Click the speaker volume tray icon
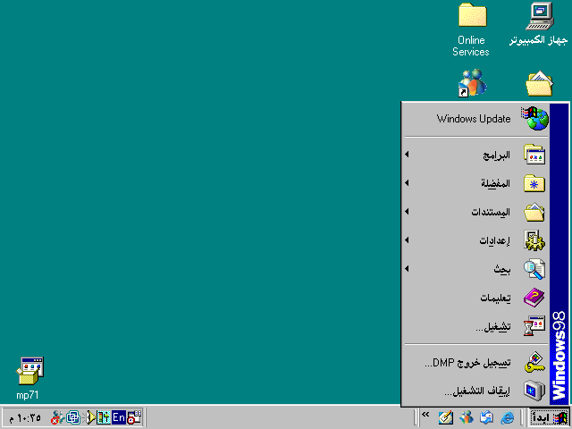The image size is (572, 429). 89,417
